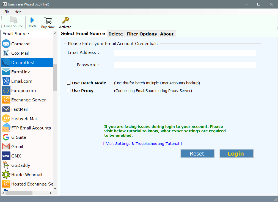Select the Horde Webmail entry text
Image resolution: width=278 pixels, height=202 pixels.
27,175
